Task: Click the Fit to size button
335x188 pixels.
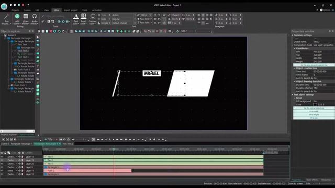Action: (x=314, y=118)
